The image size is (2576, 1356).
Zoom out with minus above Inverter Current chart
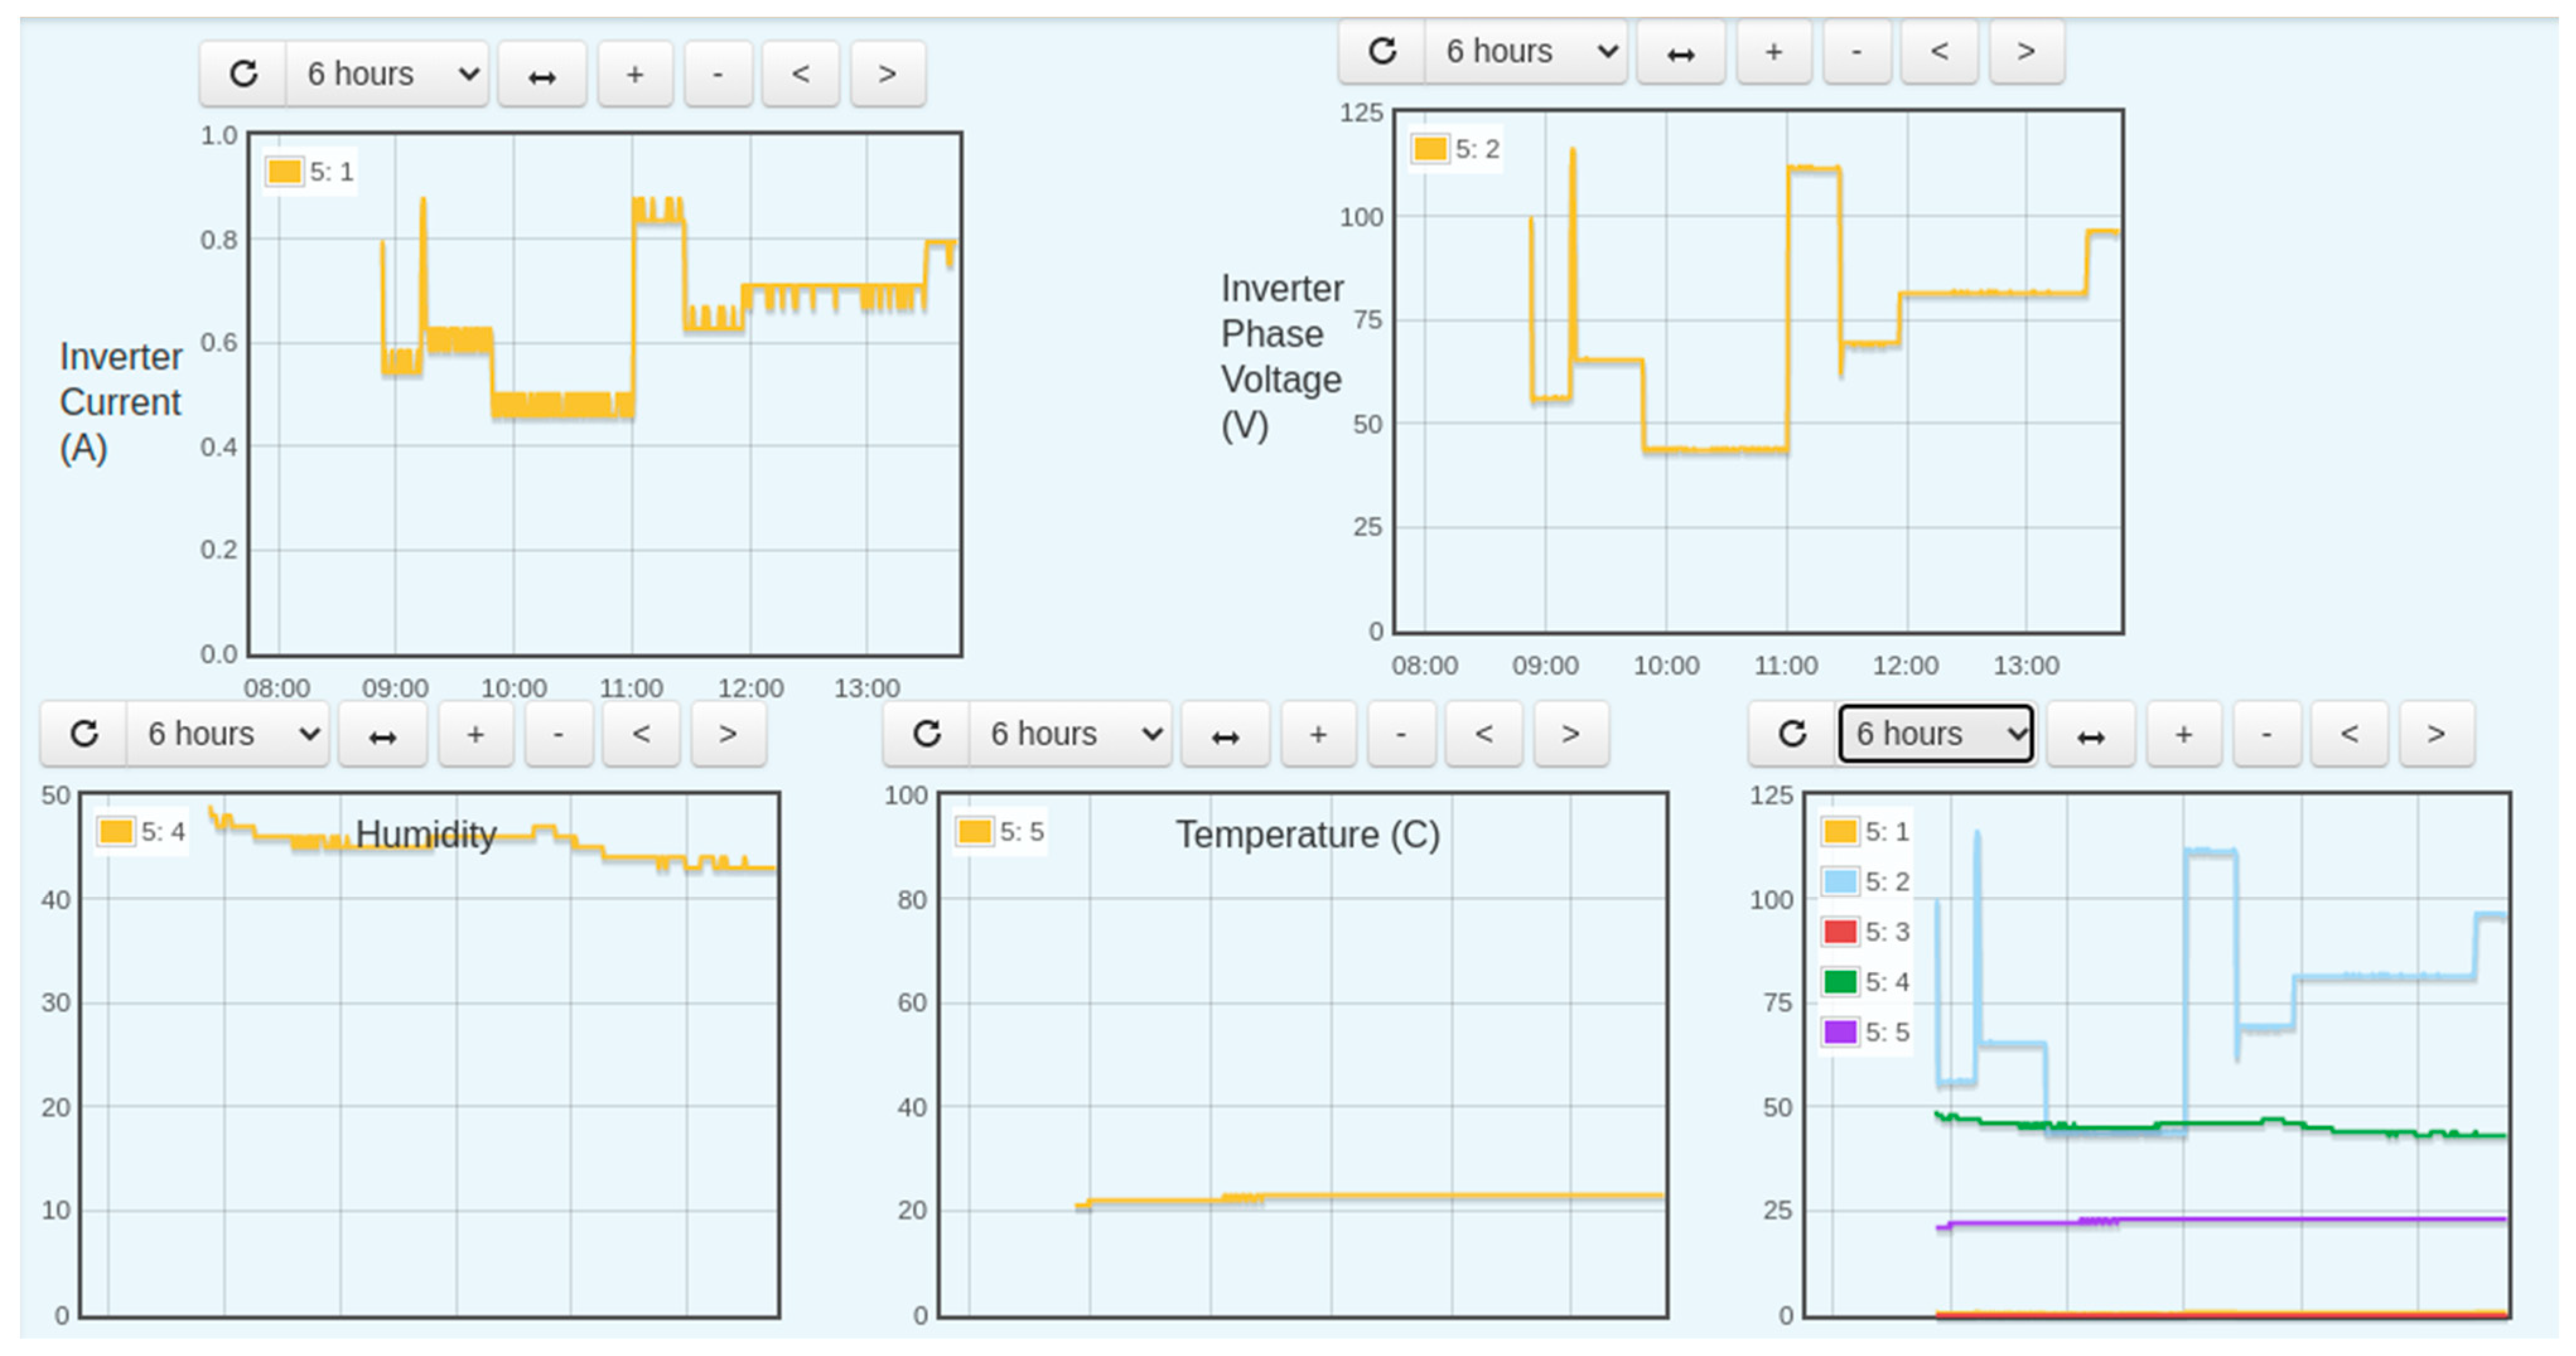pos(717,74)
